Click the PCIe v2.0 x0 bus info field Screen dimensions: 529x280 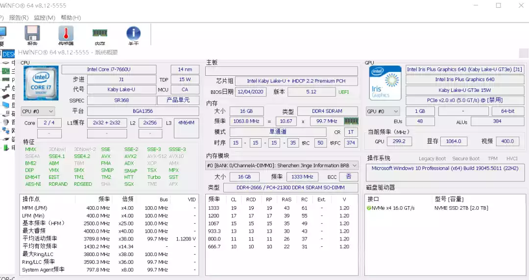click(x=465, y=100)
